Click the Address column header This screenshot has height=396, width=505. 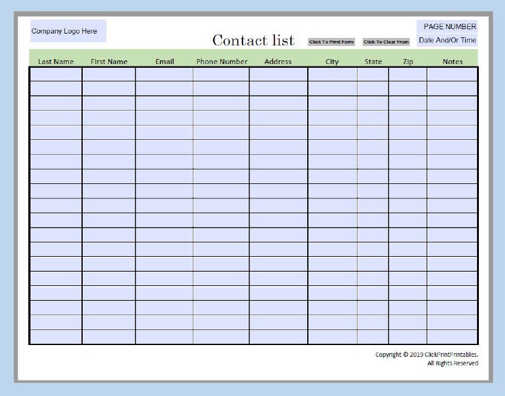point(277,62)
